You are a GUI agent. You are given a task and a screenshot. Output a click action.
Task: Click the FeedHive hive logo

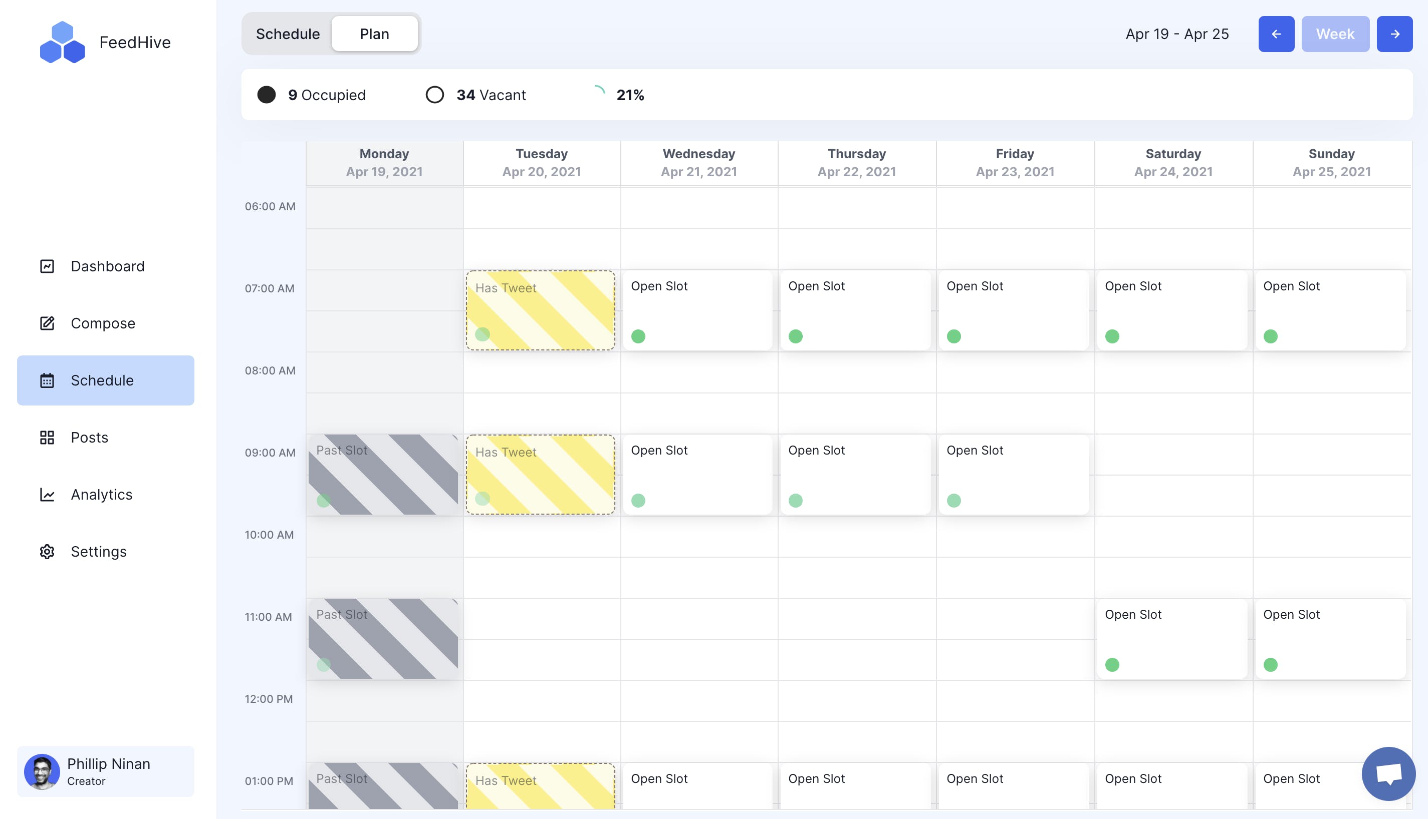click(x=64, y=42)
